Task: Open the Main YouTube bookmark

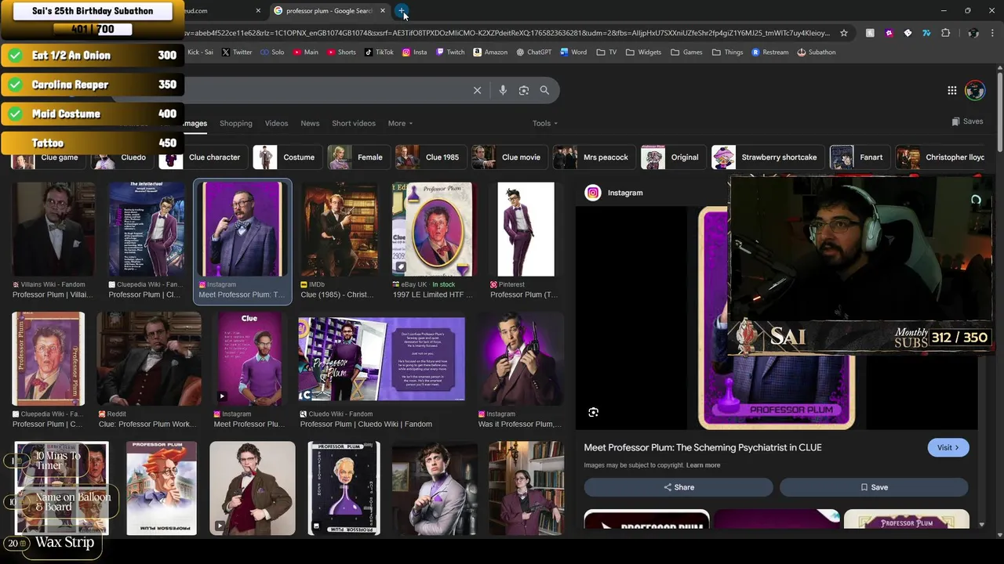Action: click(x=306, y=52)
